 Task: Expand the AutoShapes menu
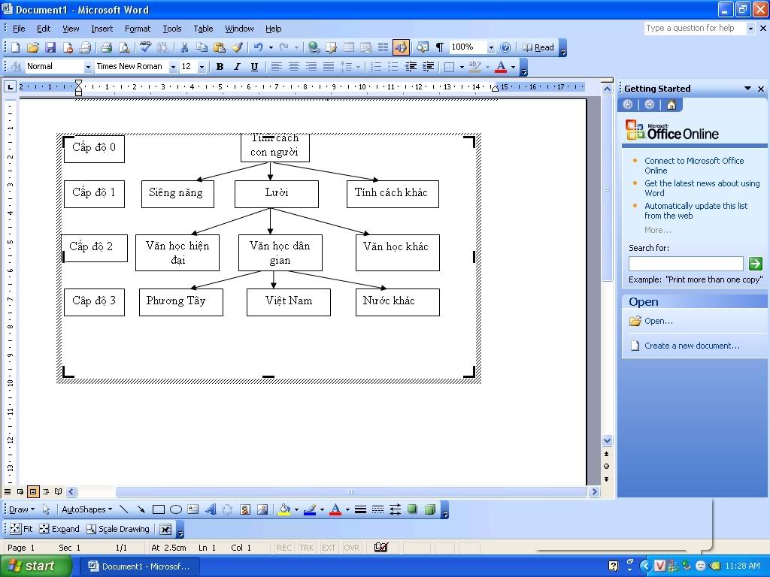click(86, 509)
